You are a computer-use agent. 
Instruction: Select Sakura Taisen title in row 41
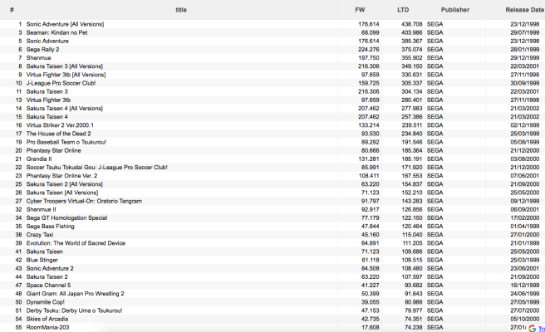pyautogui.click(x=45, y=251)
